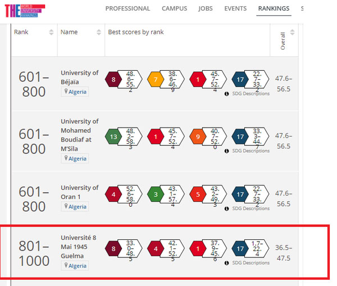Open SDG Descriptions in Guelma row

click(x=251, y=263)
